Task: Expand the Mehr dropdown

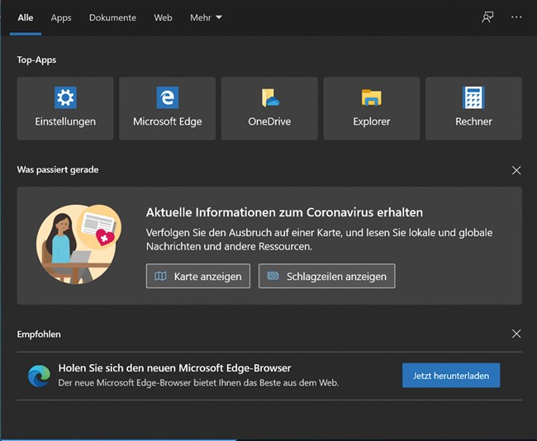Action: pyautogui.click(x=206, y=18)
